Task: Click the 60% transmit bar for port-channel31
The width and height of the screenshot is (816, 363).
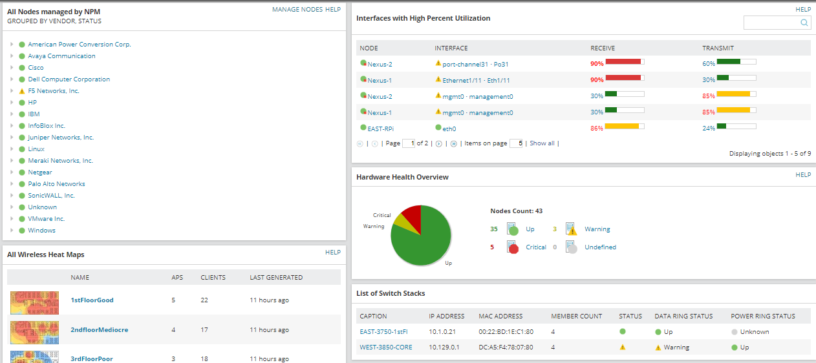Action: tap(736, 62)
